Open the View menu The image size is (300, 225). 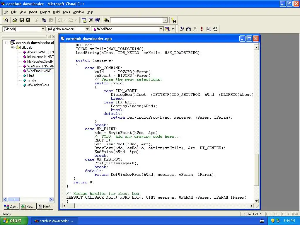23,12
